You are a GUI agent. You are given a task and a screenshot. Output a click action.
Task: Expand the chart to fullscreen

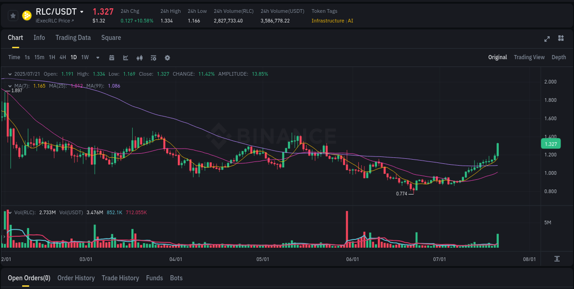coord(547,39)
